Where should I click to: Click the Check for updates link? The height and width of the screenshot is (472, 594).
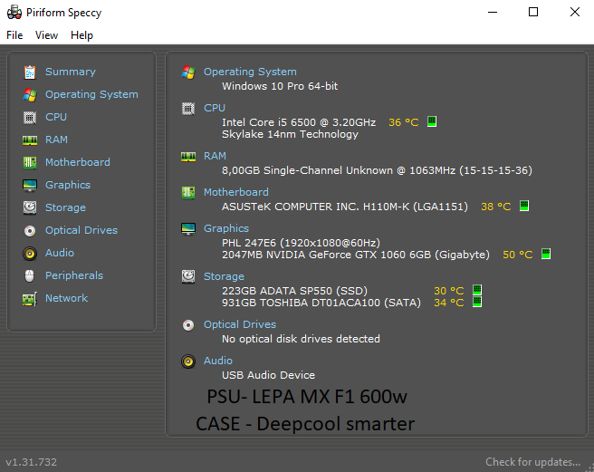[x=532, y=462]
